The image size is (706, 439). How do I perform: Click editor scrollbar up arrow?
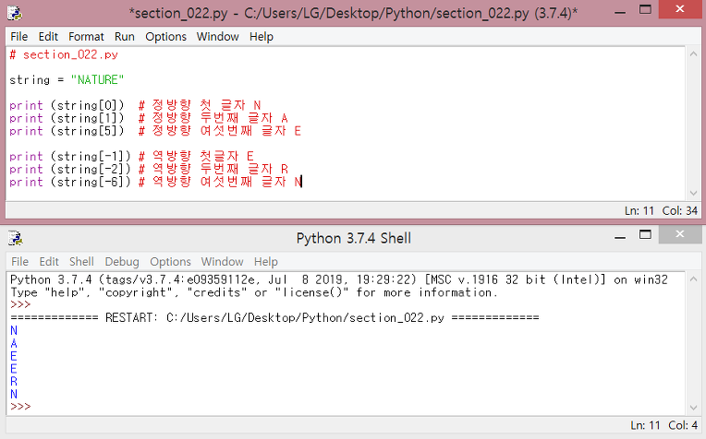tap(693, 53)
